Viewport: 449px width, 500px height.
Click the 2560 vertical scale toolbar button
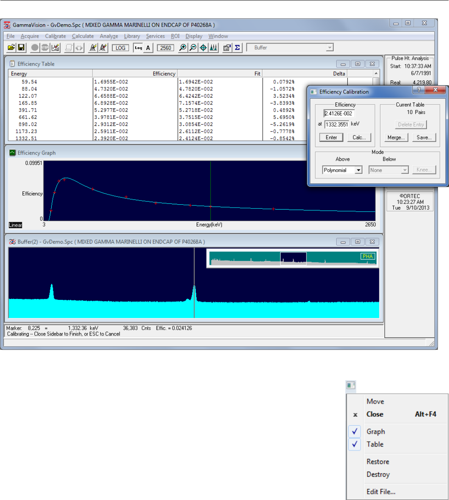point(166,48)
